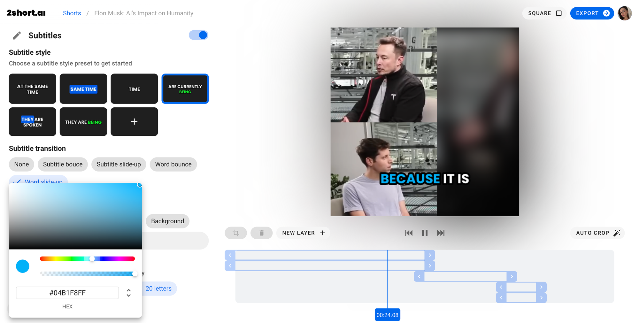Choose the 'THEY ARE SPOKEN' preset
This screenshot has height=323, width=639.
click(x=33, y=122)
